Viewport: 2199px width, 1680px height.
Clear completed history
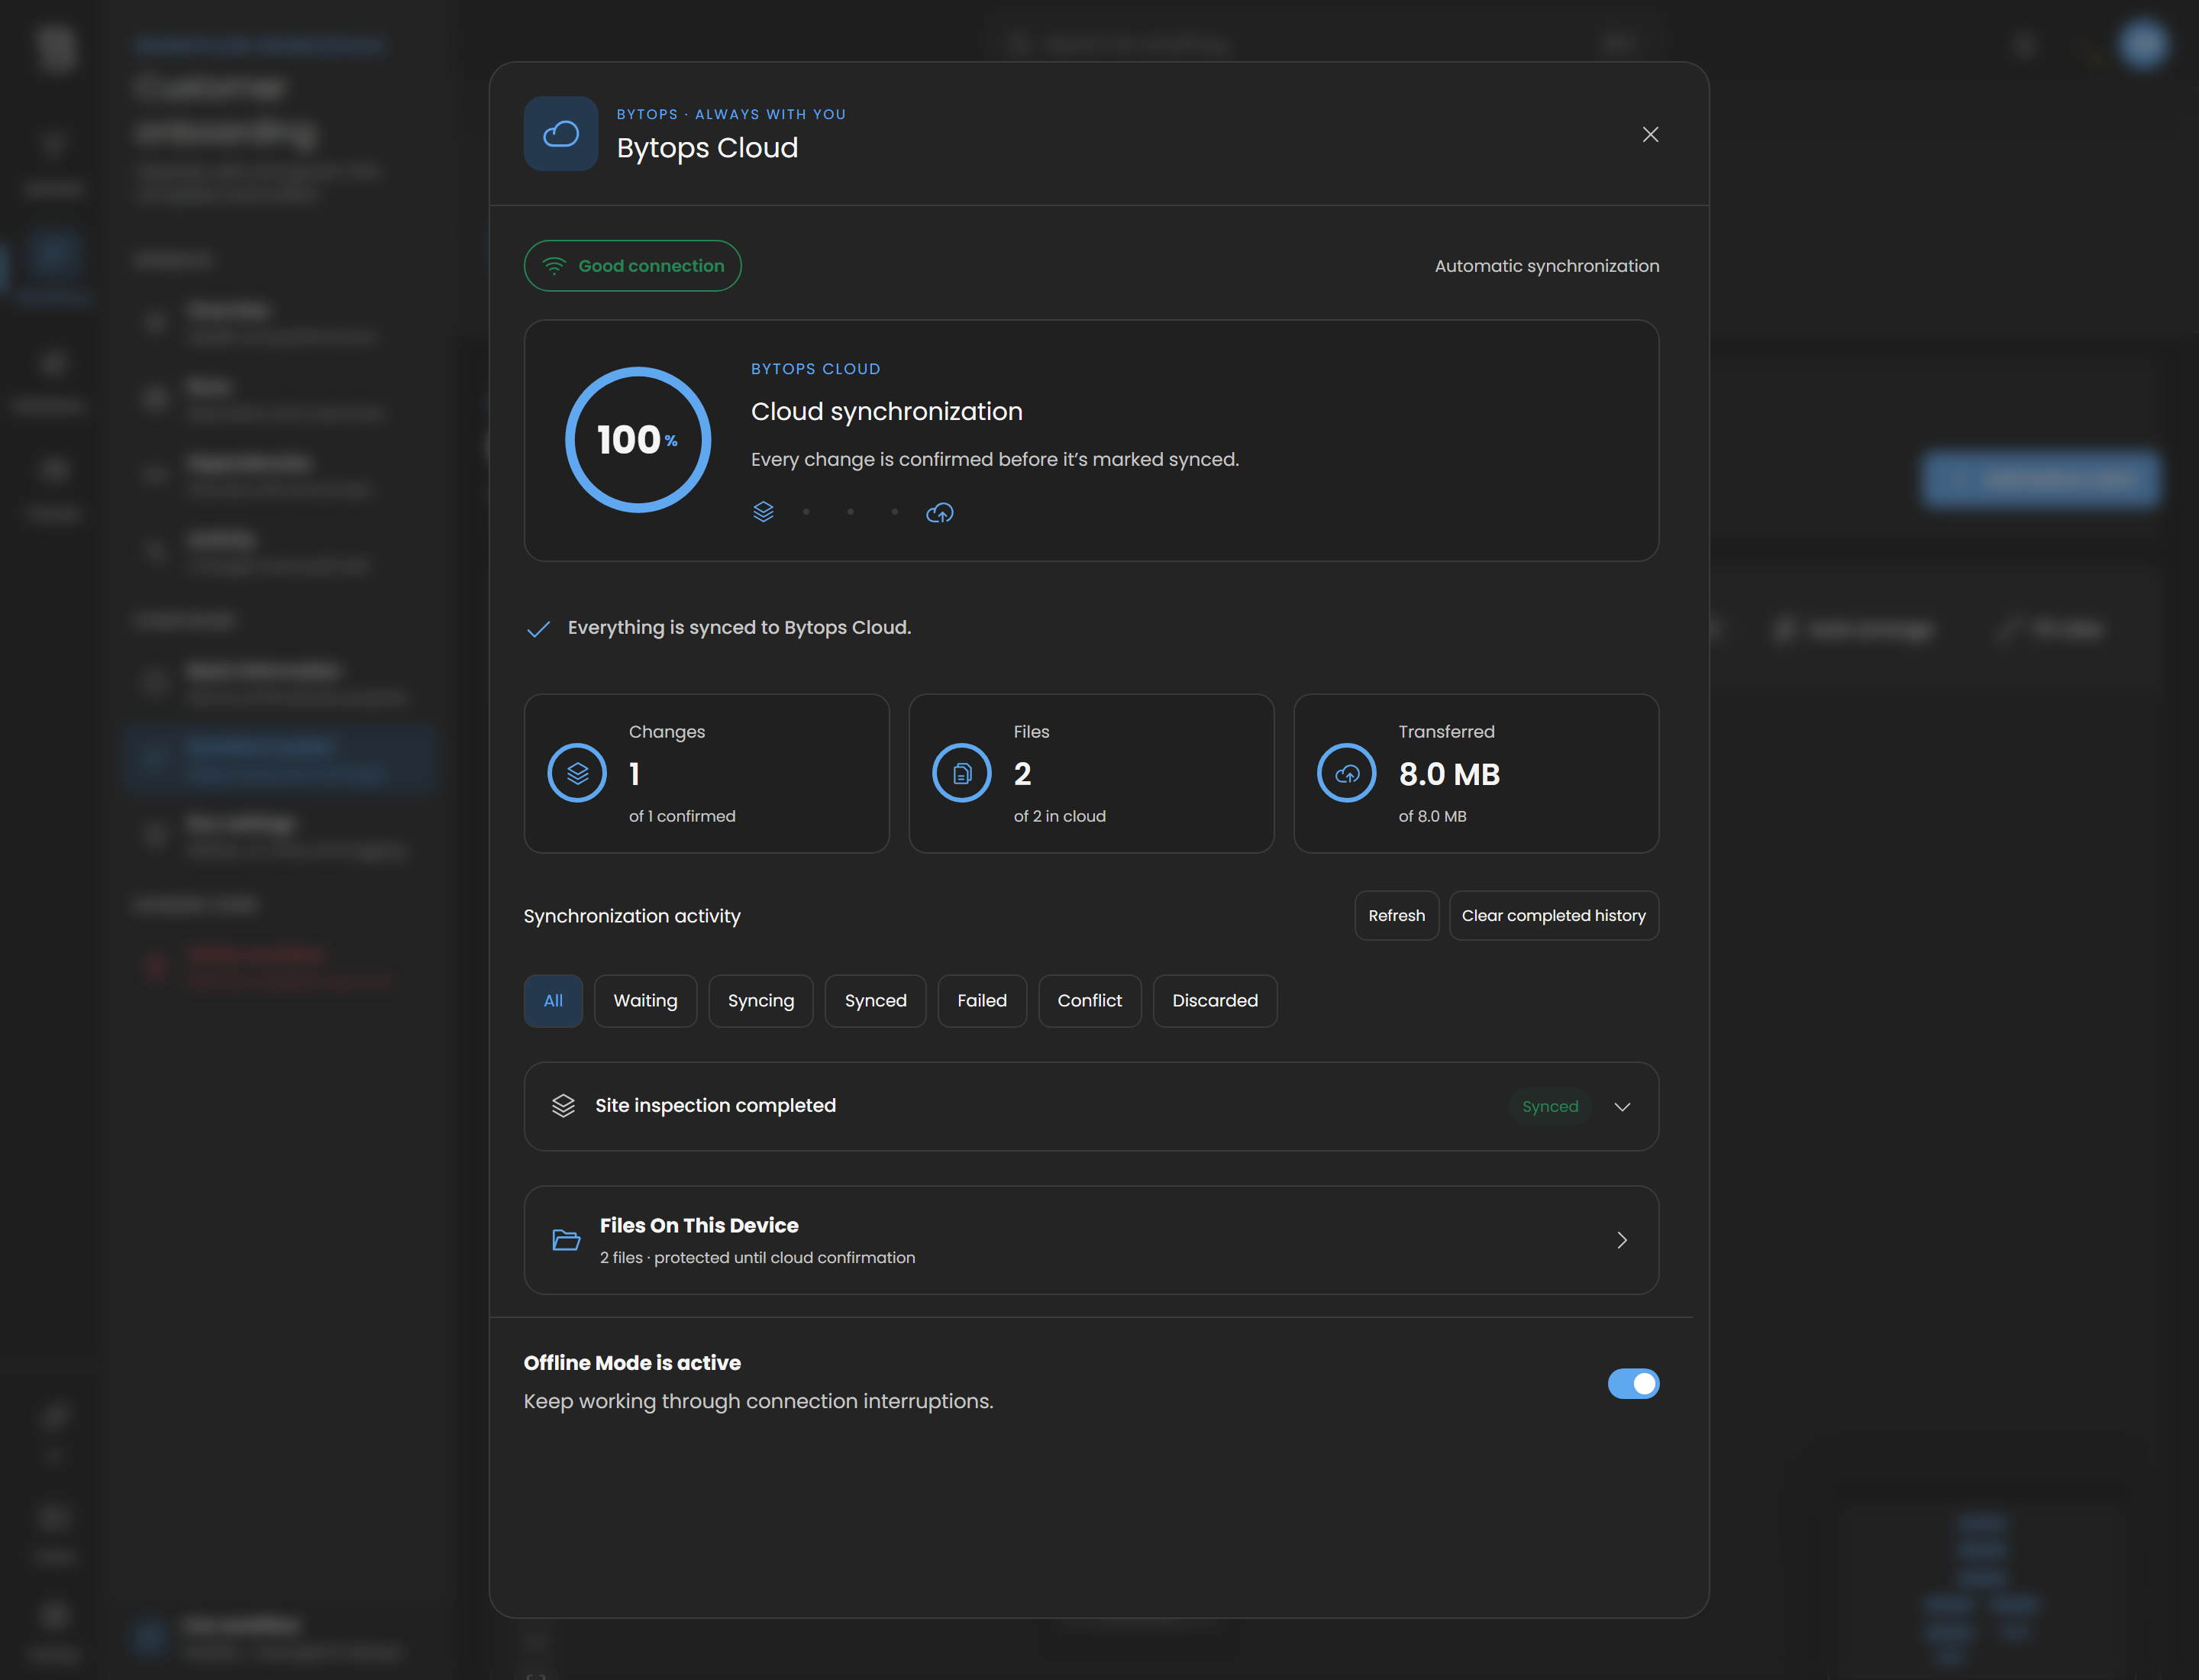1553,915
